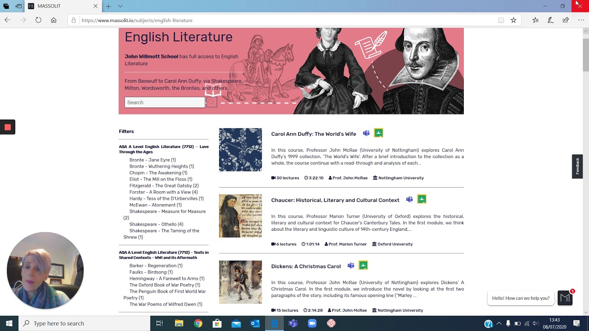This screenshot has height=331, width=589.
Task: Click Teams share icon beside Chaucer course
Action: click(x=410, y=200)
